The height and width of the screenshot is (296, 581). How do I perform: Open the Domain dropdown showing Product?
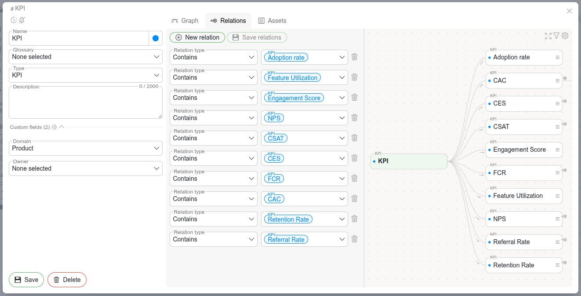coord(86,148)
